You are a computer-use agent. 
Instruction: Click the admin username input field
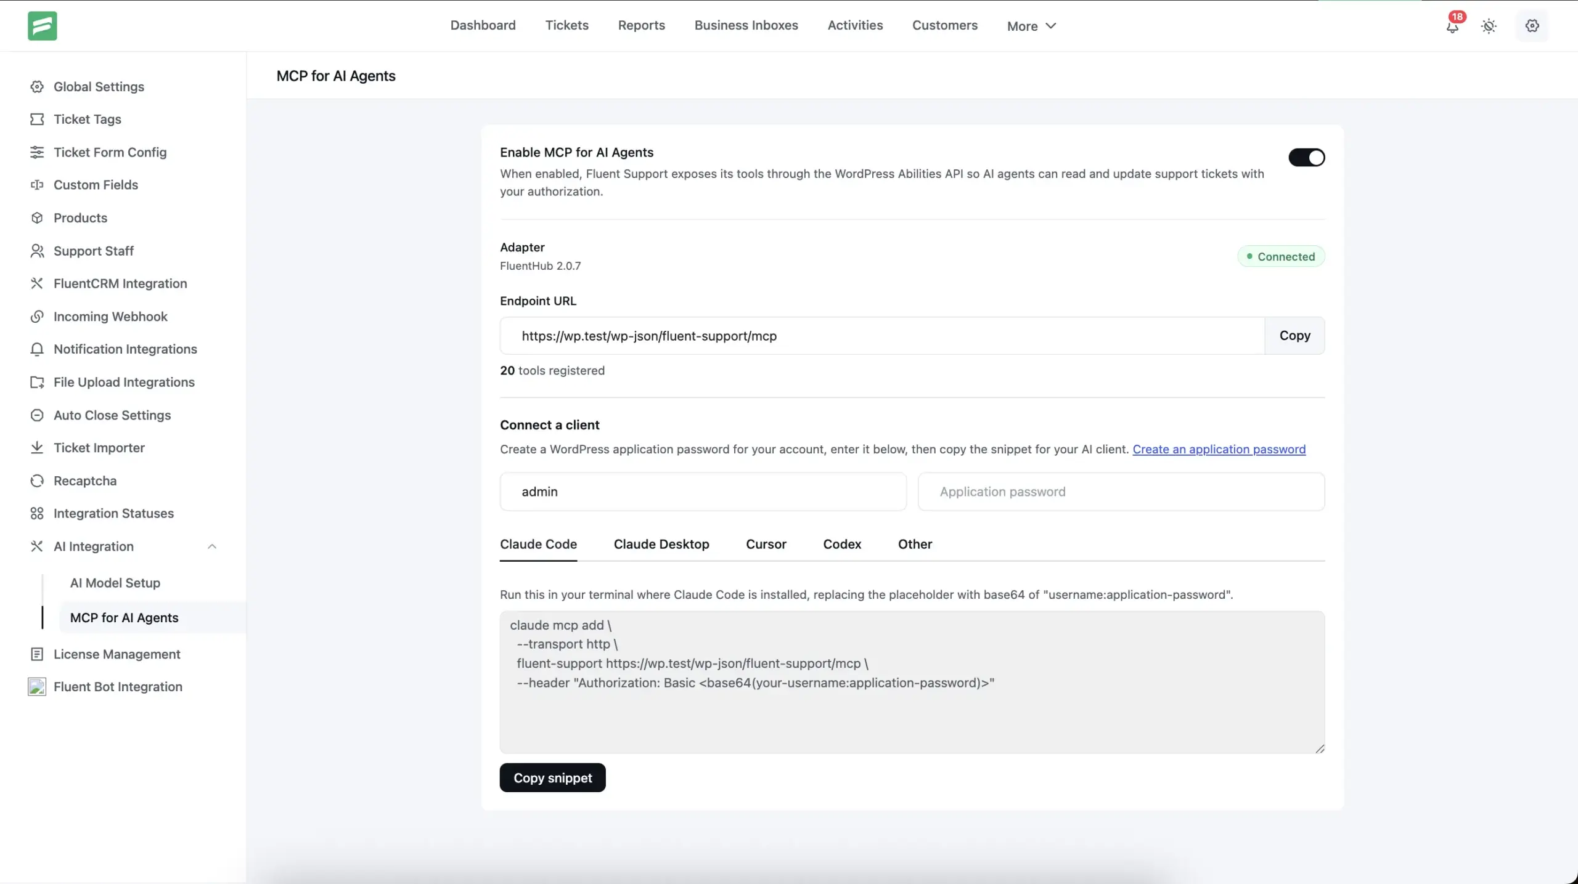coord(703,492)
